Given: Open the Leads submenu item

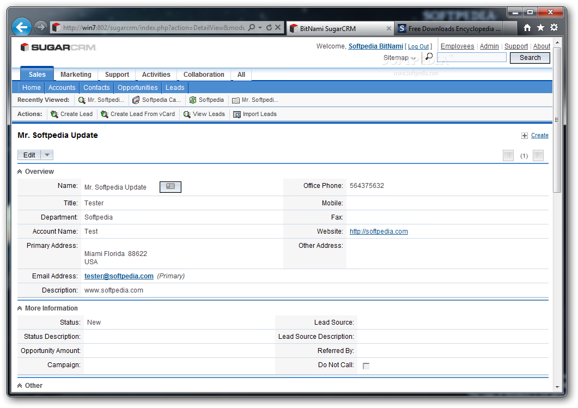Looking at the screenshot, I should coord(175,88).
